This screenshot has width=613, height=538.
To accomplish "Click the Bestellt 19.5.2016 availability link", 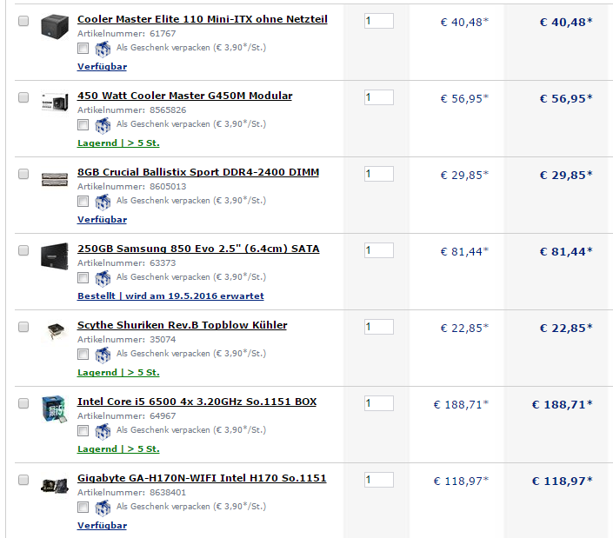I will pyautogui.click(x=170, y=296).
